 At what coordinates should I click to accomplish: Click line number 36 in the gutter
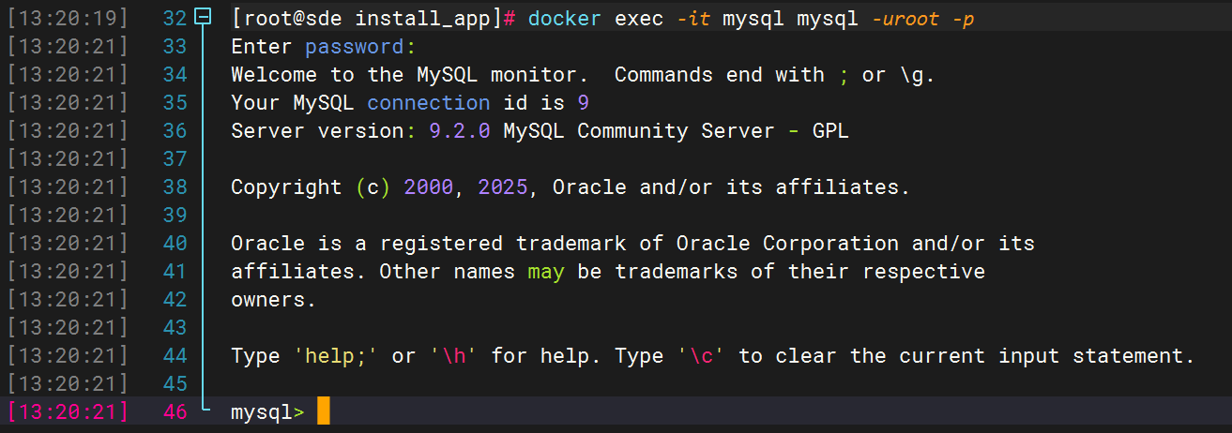(x=175, y=130)
